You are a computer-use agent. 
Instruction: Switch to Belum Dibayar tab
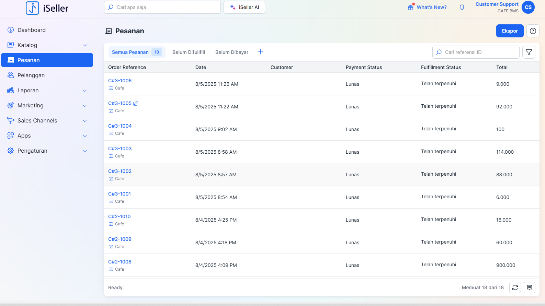[232, 52]
